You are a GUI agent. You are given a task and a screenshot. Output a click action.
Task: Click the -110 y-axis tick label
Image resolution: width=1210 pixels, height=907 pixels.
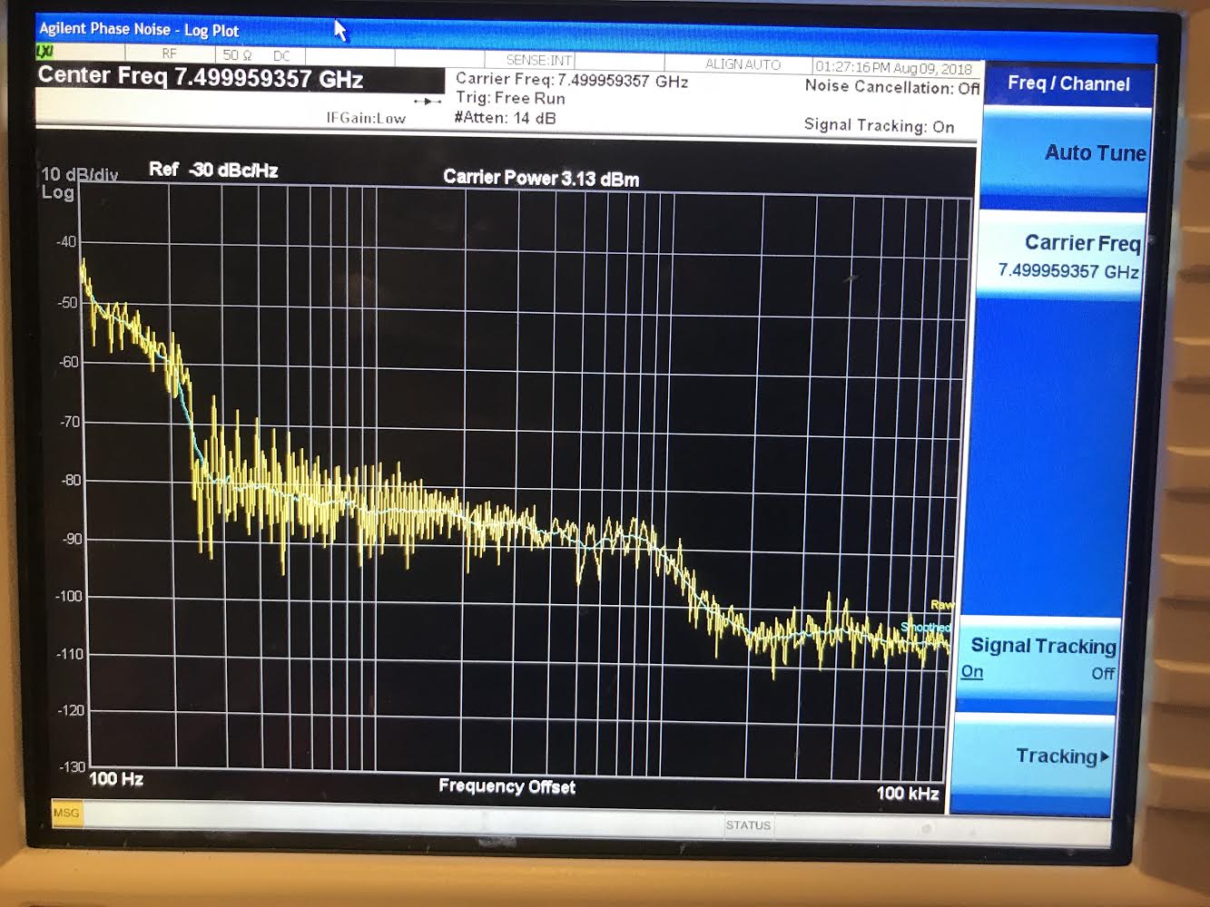point(69,654)
